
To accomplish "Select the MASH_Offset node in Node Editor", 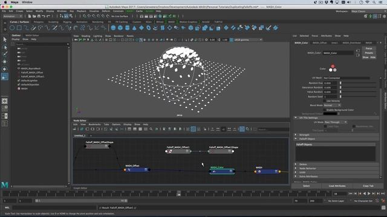I will (137, 170).
